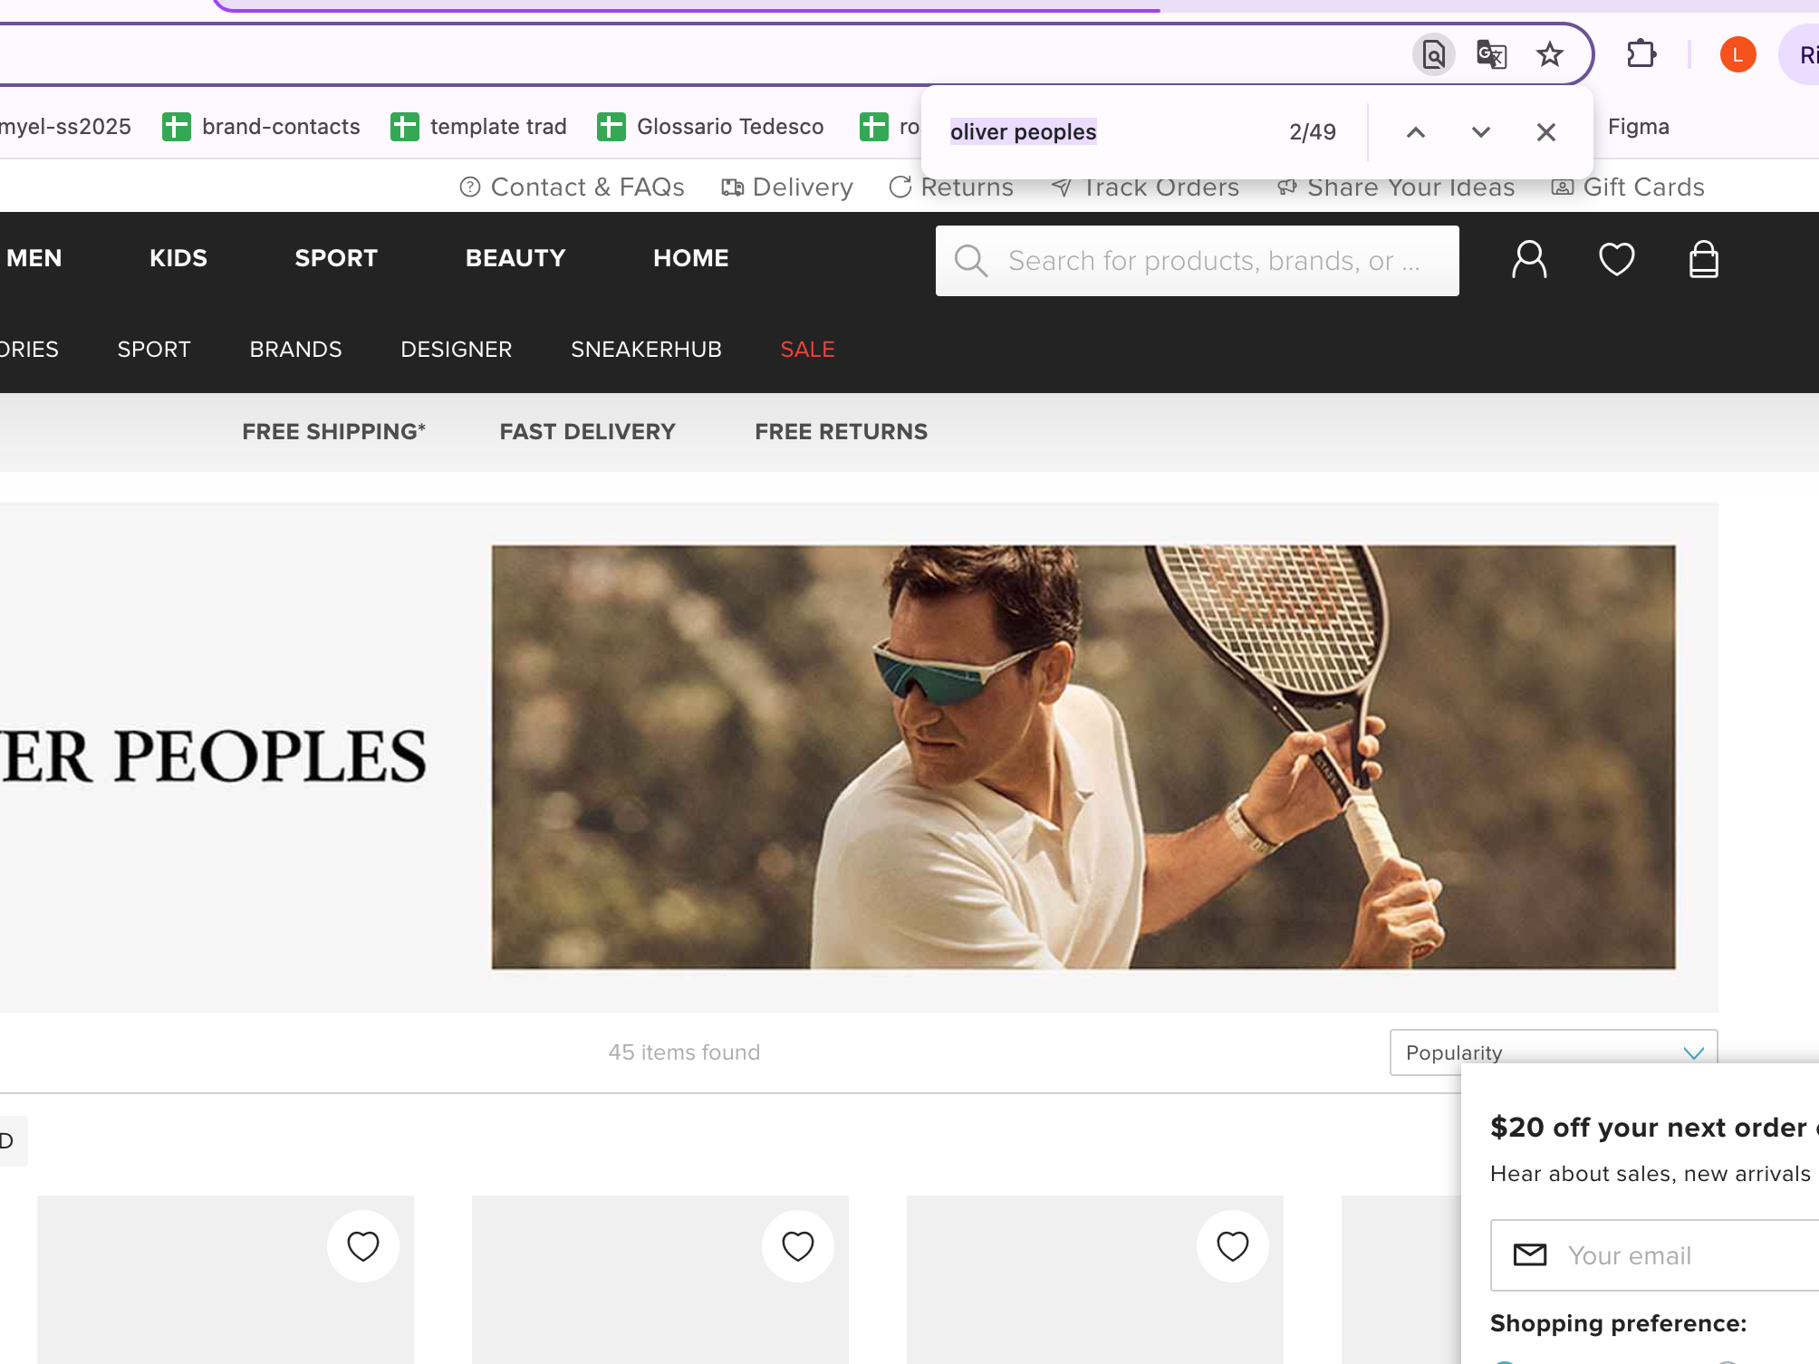Viewport: 1819px width, 1364px height.
Task: Open the DESIGNER submenu item
Action: point(457,350)
